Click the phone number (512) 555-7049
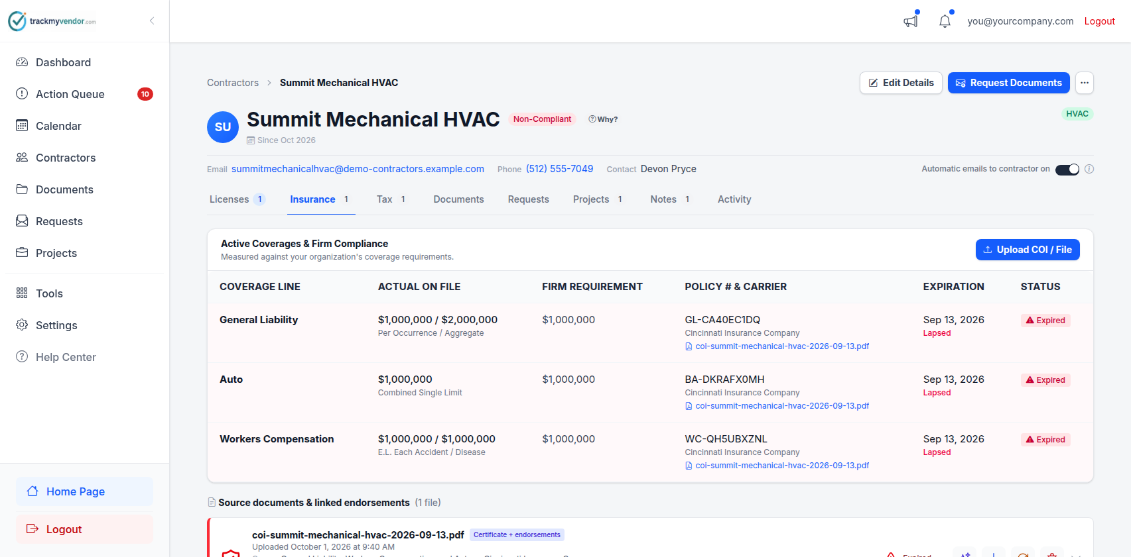 [x=559, y=169]
